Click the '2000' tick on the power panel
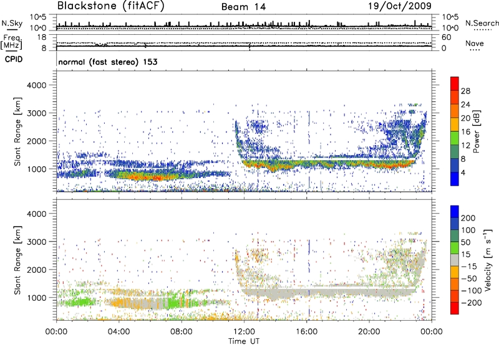This screenshot has height=345, width=499. pos(36,141)
